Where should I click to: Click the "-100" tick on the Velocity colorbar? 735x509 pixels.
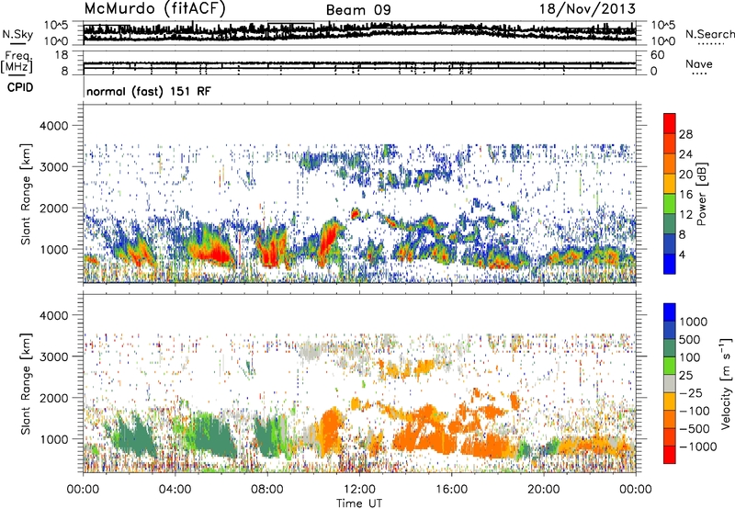pyautogui.click(x=695, y=411)
